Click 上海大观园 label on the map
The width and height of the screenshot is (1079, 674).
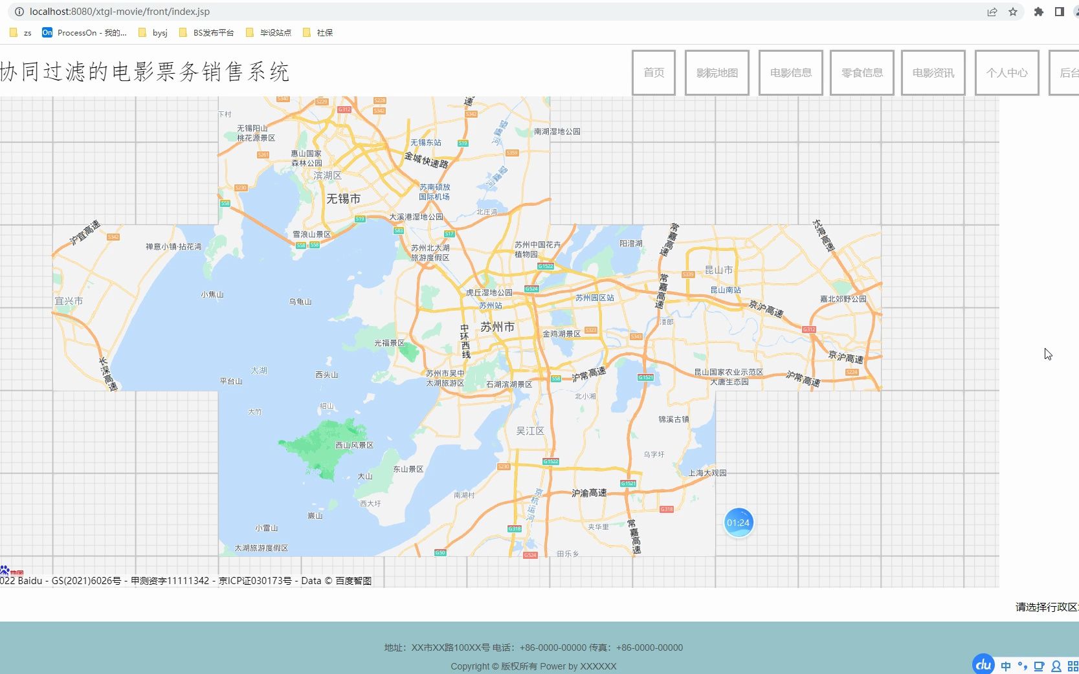pyautogui.click(x=707, y=473)
